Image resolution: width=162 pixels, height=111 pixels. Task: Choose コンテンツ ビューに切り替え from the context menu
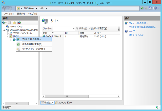tap(34, 49)
